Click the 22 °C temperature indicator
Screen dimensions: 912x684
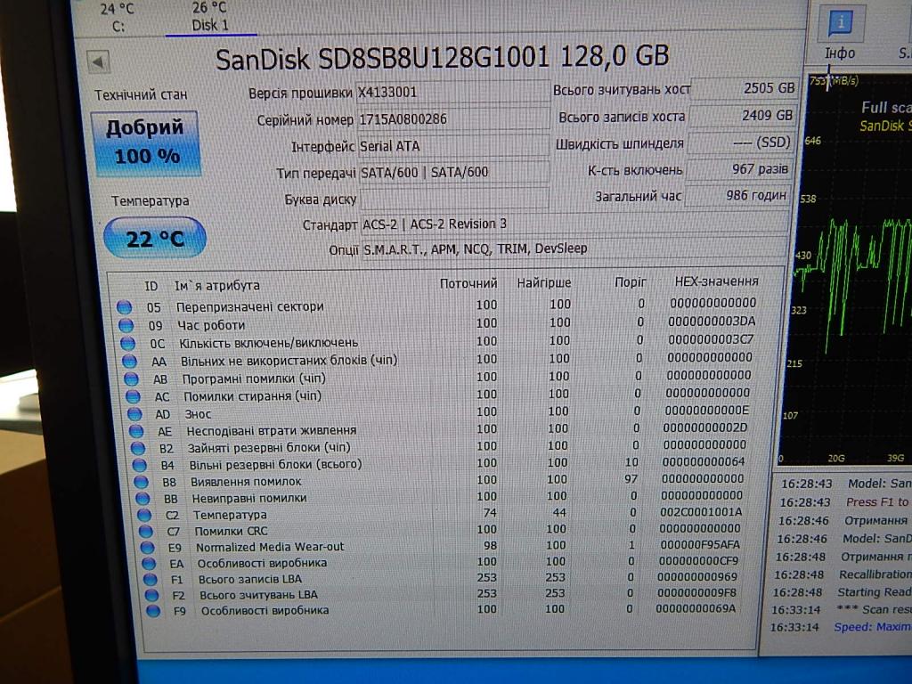click(x=155, y=238)
